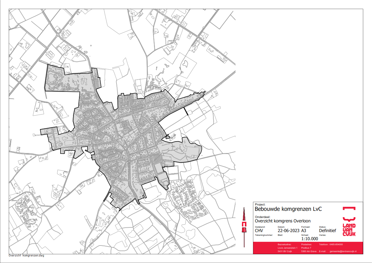Click the Versie field label
The image size is (372, 263).
tap(323, 235)
